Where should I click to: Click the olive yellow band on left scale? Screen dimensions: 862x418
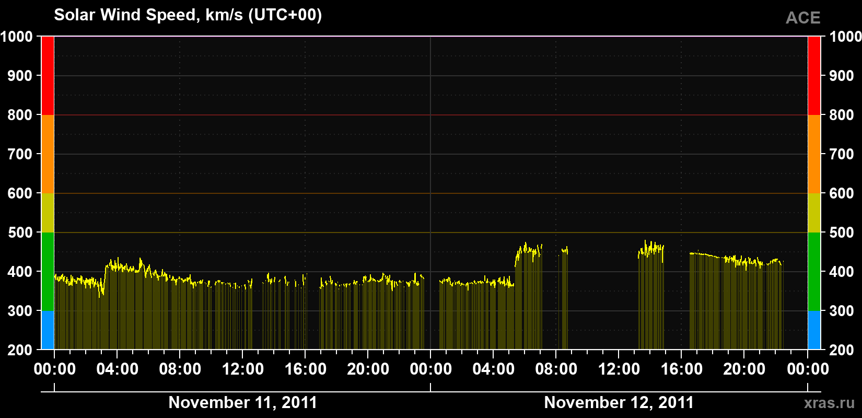pyautogui.click(x=48, y=213)
